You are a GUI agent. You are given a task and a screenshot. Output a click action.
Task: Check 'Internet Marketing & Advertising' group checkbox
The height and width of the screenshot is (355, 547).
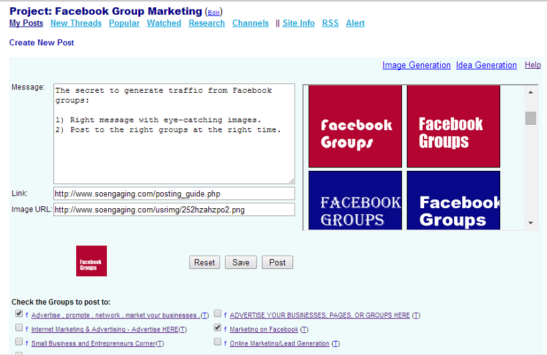point(19,328)
